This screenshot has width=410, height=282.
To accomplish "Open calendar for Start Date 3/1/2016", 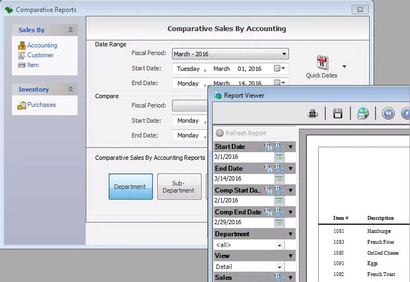I will [279, 157].
